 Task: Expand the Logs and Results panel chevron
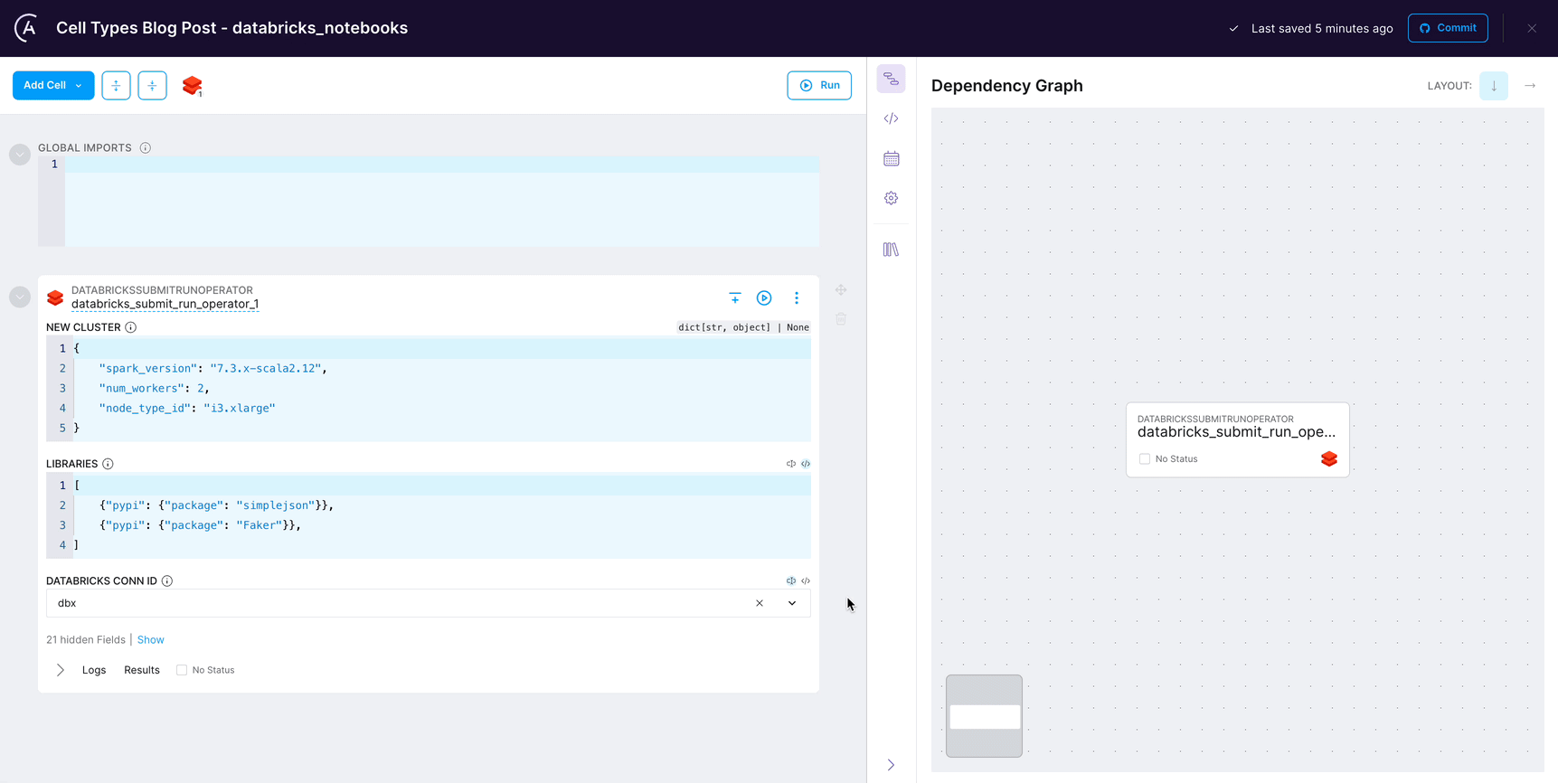pos(61,670)
